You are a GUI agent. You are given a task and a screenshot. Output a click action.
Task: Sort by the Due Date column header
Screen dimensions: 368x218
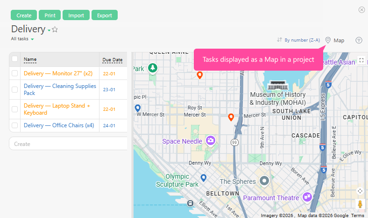(112, 60)
